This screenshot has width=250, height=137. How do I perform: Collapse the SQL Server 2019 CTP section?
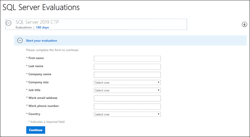pyautogui.click(x=9, y=23)
